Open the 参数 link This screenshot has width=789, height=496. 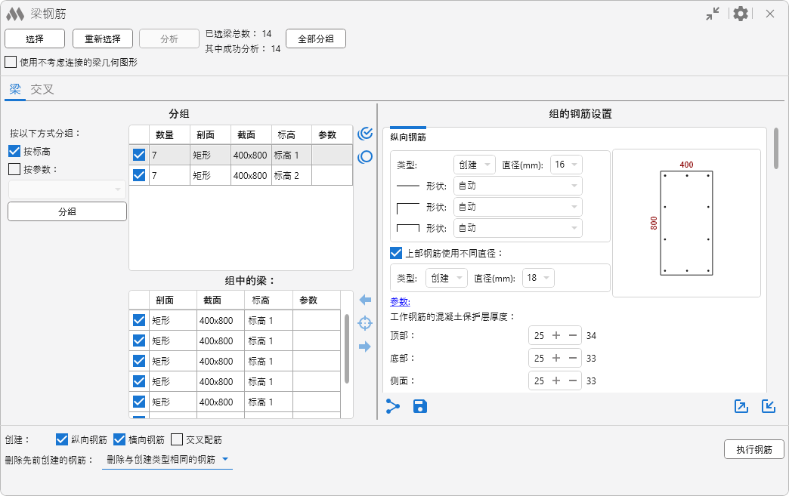tap(400, 302)
